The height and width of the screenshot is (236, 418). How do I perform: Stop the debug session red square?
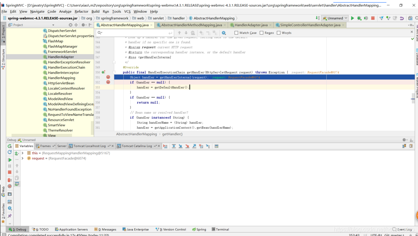(x=10, y=172)
